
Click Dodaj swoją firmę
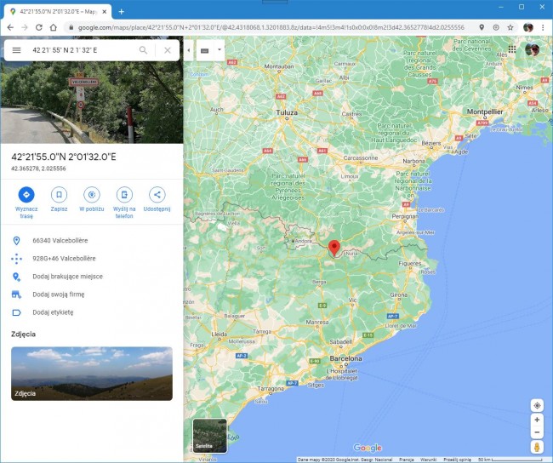[x=92, y=294]
